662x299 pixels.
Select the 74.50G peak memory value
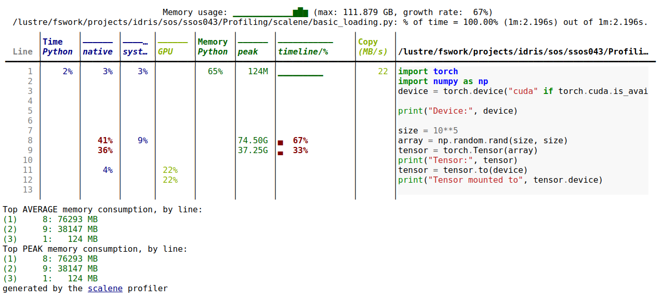tap(253, 140)
